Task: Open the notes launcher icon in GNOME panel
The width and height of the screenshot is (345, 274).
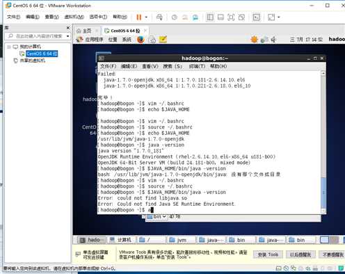Action: coord(163,40)
